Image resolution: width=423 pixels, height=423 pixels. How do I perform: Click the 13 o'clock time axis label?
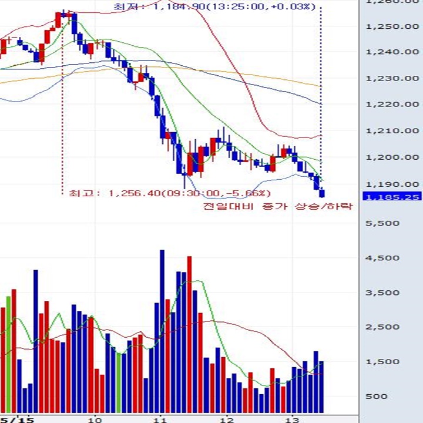click(x=292, y=419)
